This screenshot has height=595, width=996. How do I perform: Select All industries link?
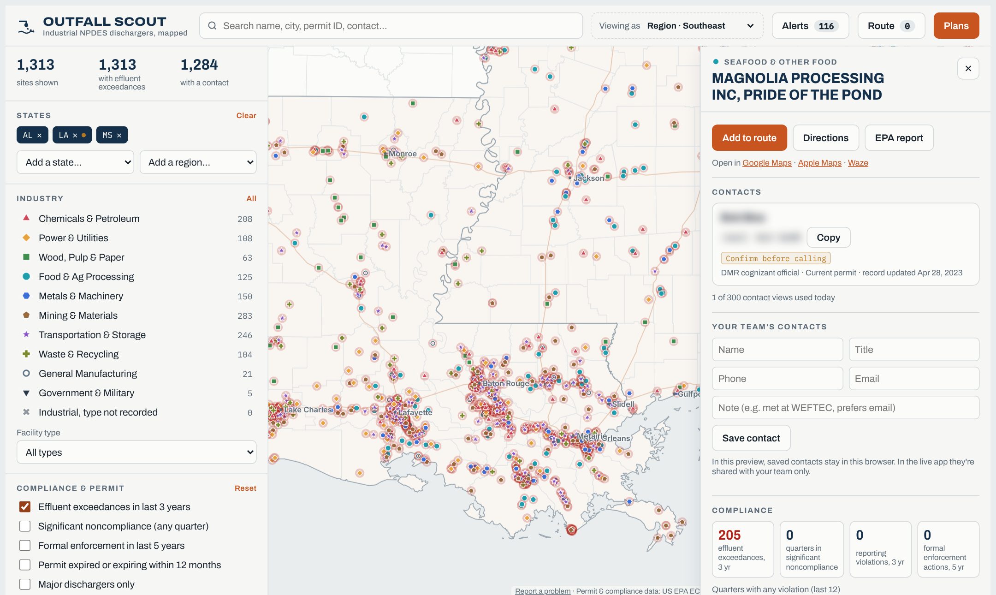point(251,198)
